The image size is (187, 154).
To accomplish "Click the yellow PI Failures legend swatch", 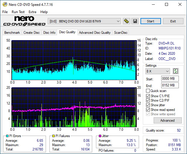I will 54,136.
